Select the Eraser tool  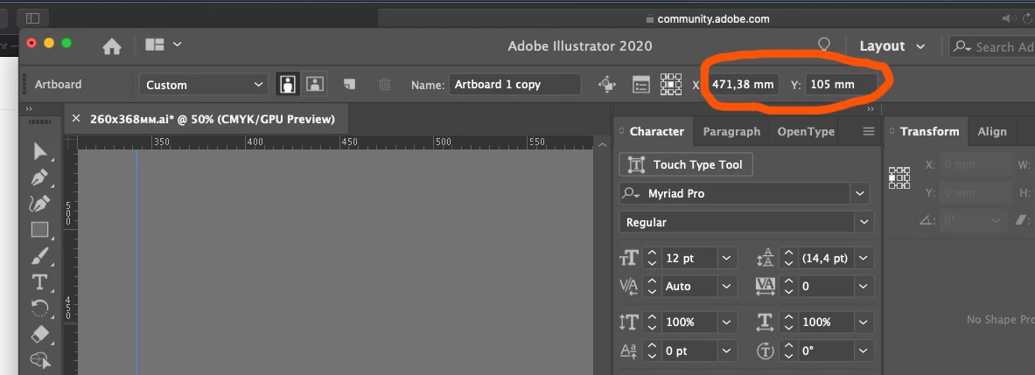(x=39, y=334)
